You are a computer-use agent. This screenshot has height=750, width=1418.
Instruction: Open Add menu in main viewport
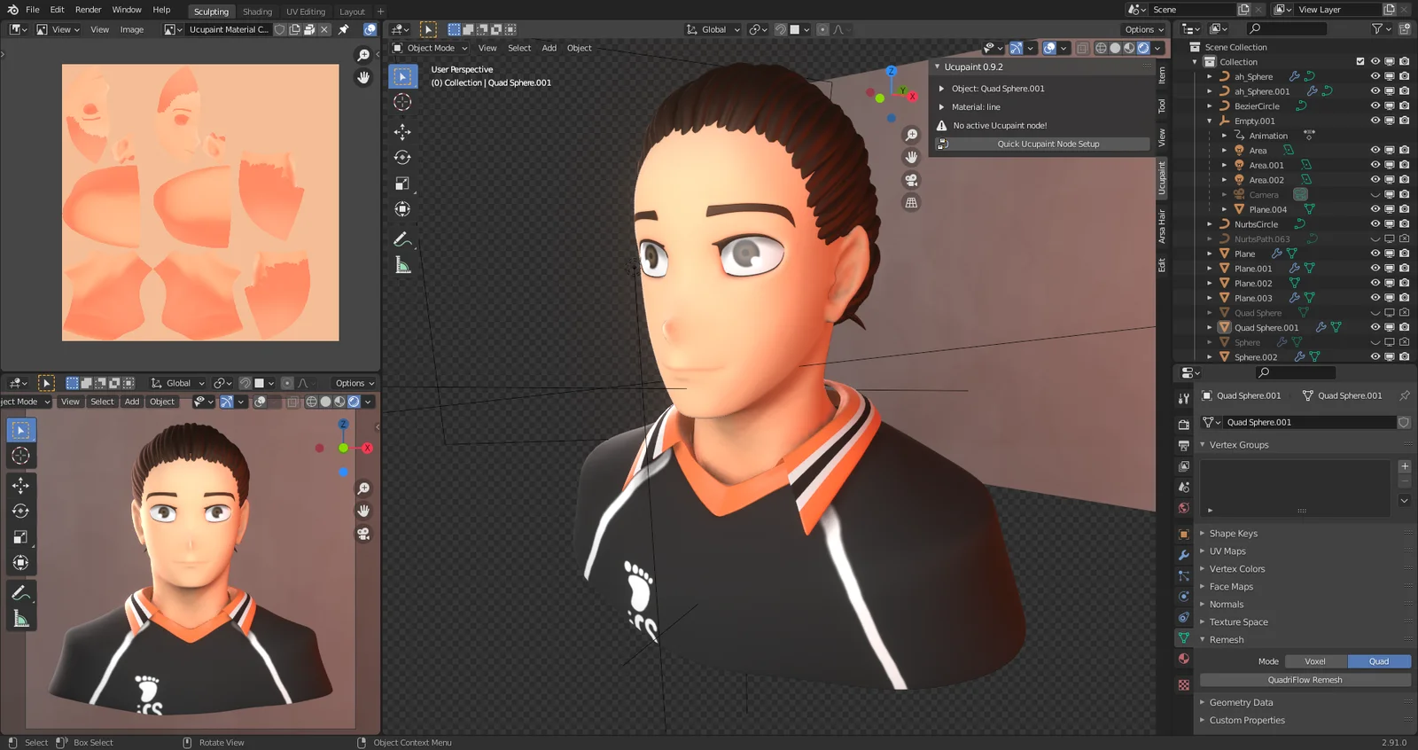tap(549, 48)
